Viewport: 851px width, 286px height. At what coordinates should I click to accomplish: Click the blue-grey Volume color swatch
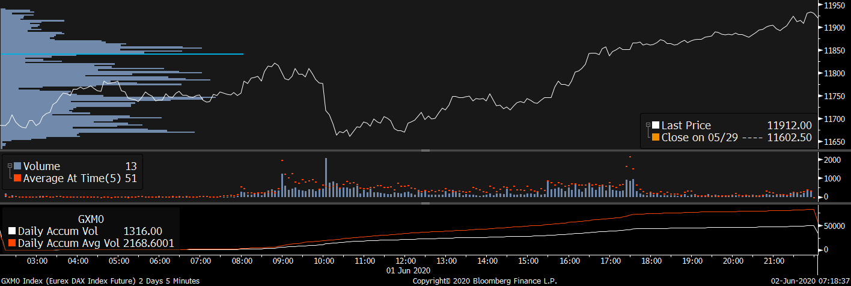click(17, 166)
